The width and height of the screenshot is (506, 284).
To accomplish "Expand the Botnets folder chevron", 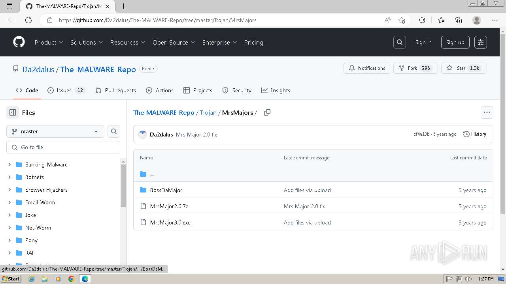I will (x=9, y=177).
